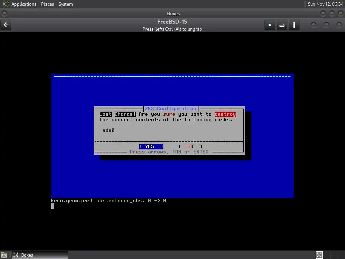Go back with the Boxes back arrow
Image resolution: width=345 pixels, height=259 pixels.
click(x=6, y=25)
